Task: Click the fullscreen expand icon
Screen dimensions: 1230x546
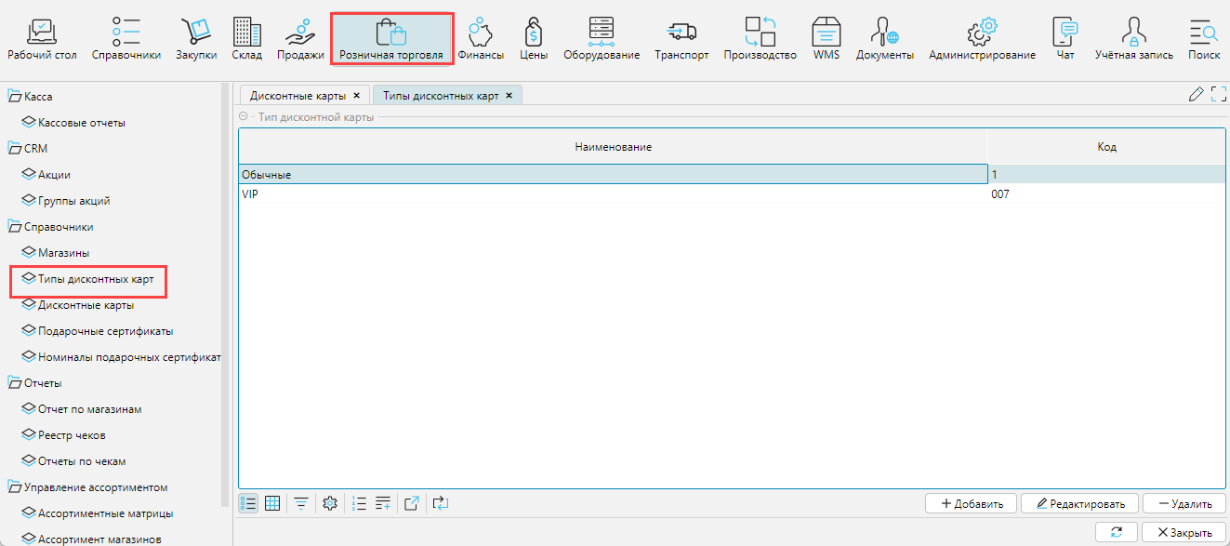Action: [1219, 94]
